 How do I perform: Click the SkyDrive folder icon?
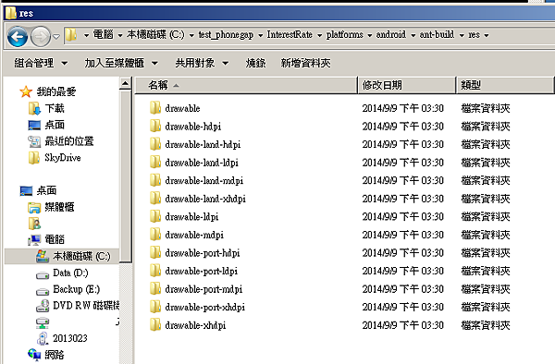[x=34, y=158]
